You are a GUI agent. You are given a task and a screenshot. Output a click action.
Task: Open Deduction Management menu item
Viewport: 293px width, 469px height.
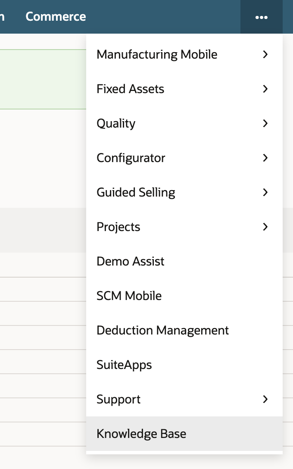pyautogui.click(x=184, y=330)
